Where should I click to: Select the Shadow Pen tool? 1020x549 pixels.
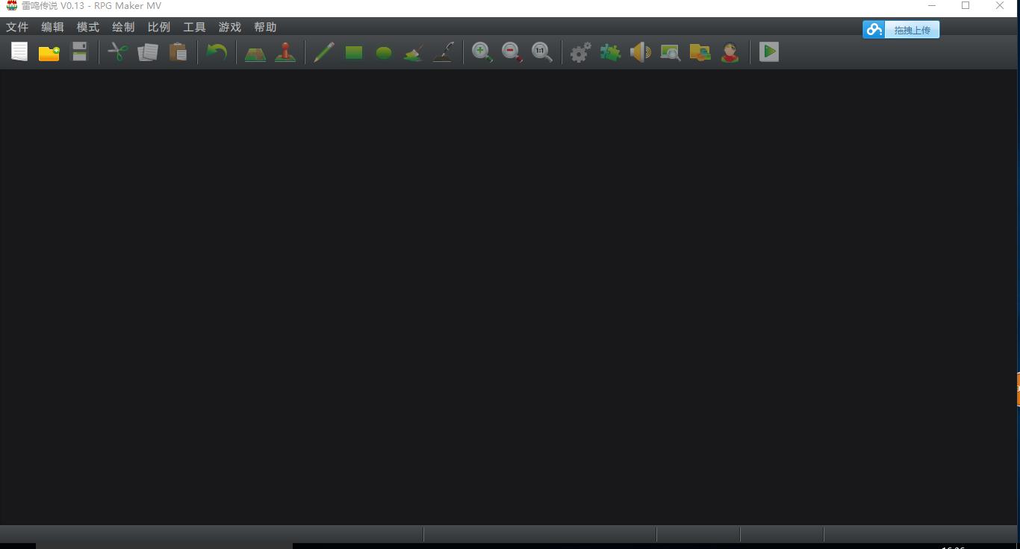tap(444, 52)
